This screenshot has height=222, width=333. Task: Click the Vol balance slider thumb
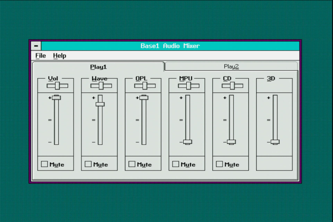click(x=57, y=86)
